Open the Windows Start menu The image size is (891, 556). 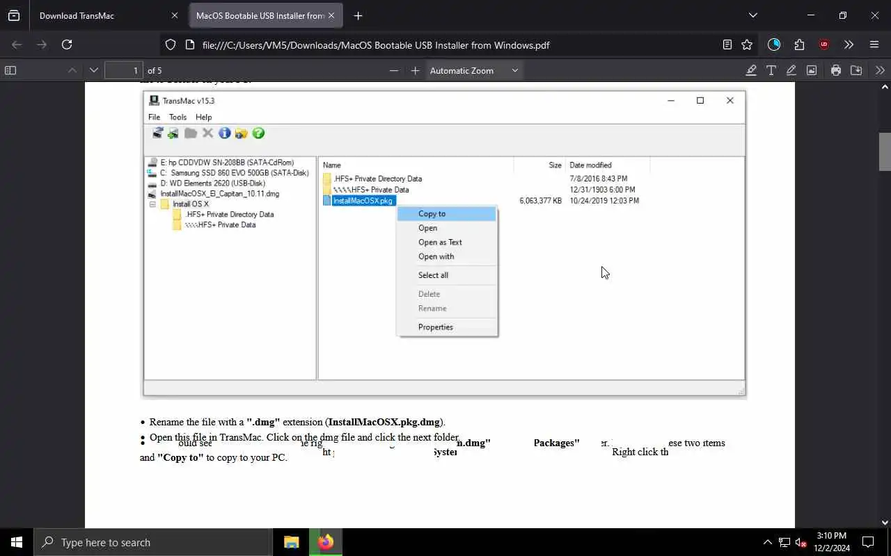[17, 542]
